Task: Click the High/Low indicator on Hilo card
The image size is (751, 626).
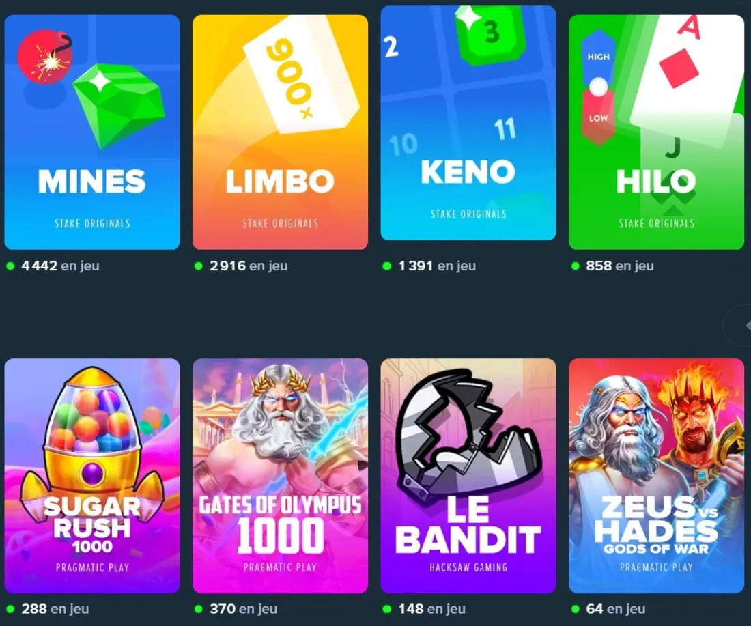Action: tap(598, 87)
